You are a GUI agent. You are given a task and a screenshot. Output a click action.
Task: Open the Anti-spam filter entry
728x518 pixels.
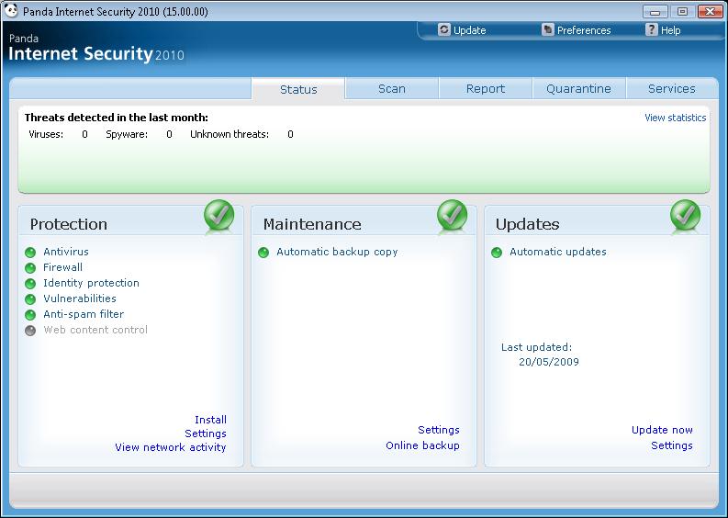(x=84, y=314)
